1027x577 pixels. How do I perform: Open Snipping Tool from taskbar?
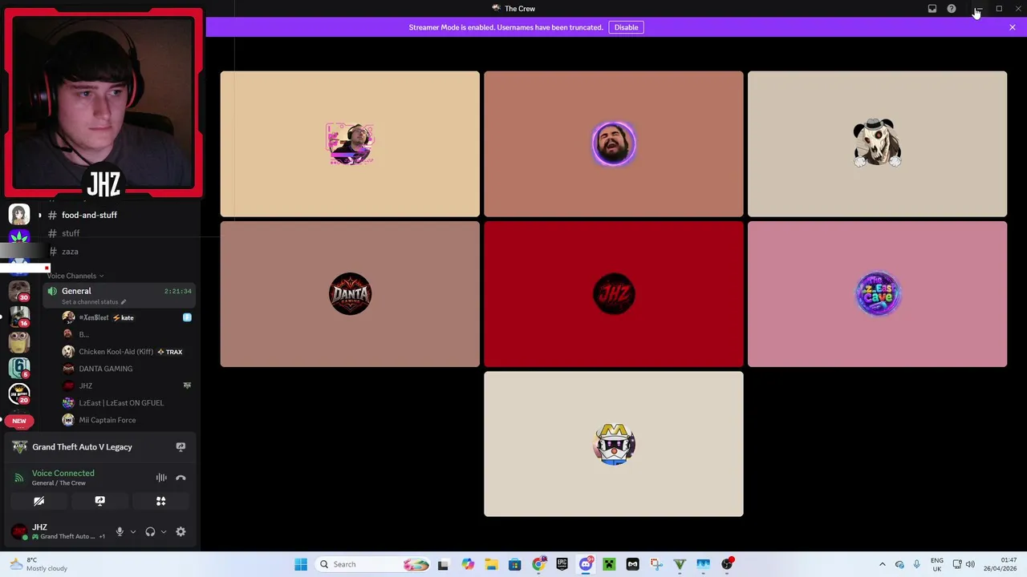(x=656, y=564)
